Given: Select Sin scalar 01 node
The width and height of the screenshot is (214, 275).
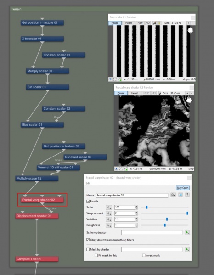Looking at the screenshot, I should [x=48, y=87].
